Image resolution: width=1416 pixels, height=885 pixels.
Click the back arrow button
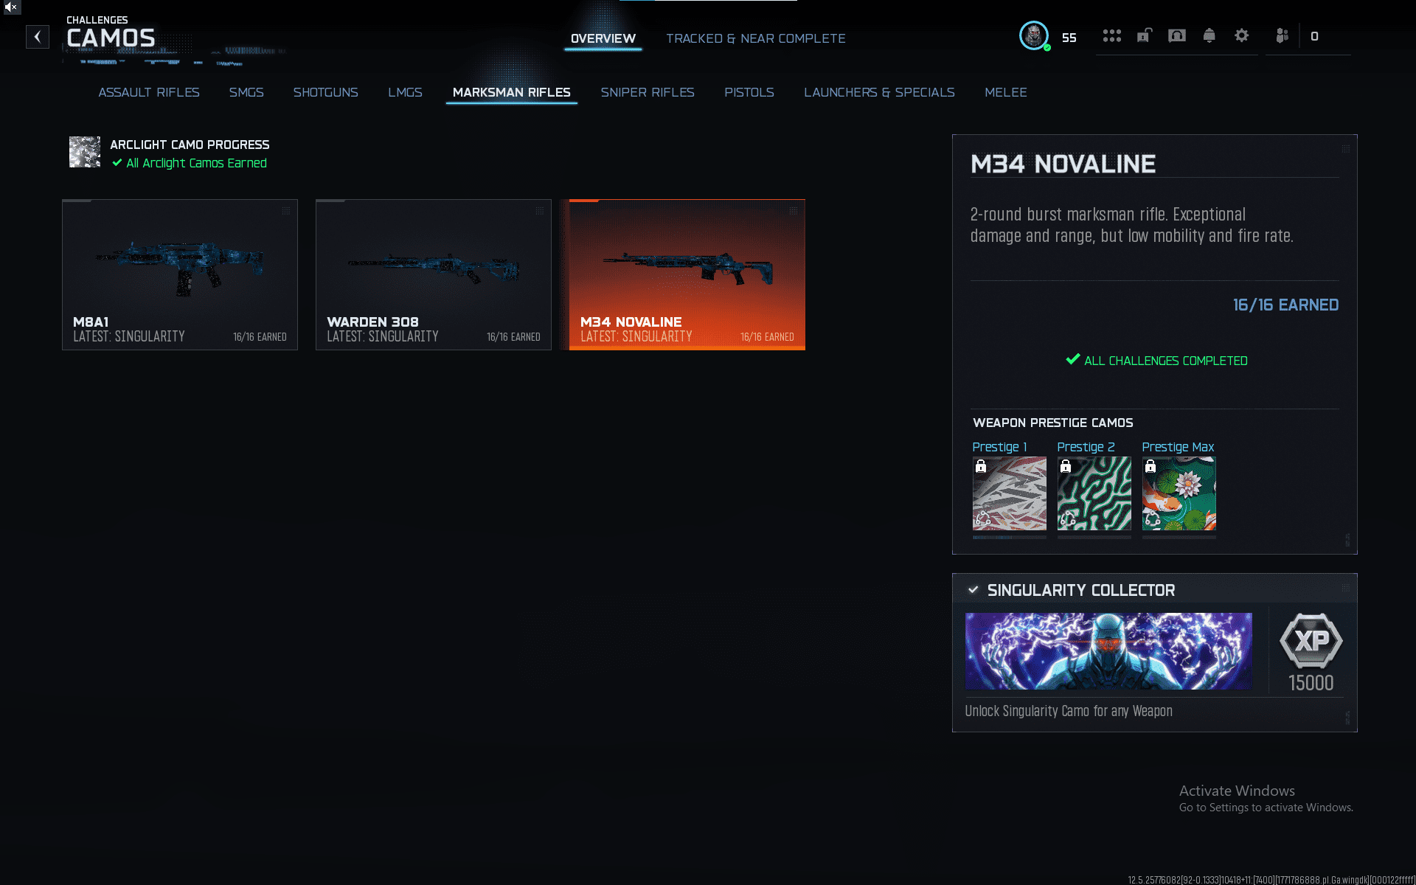tap(38, 37)
